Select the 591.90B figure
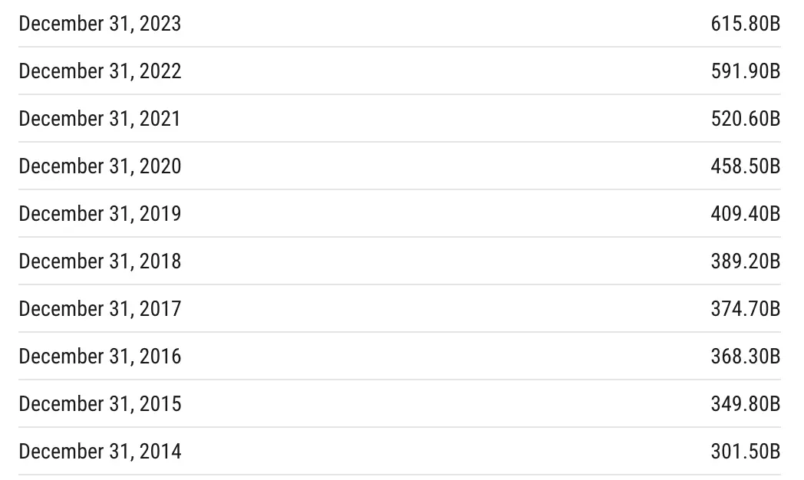This screenshot has height=480, width=804. coord(745,71)
